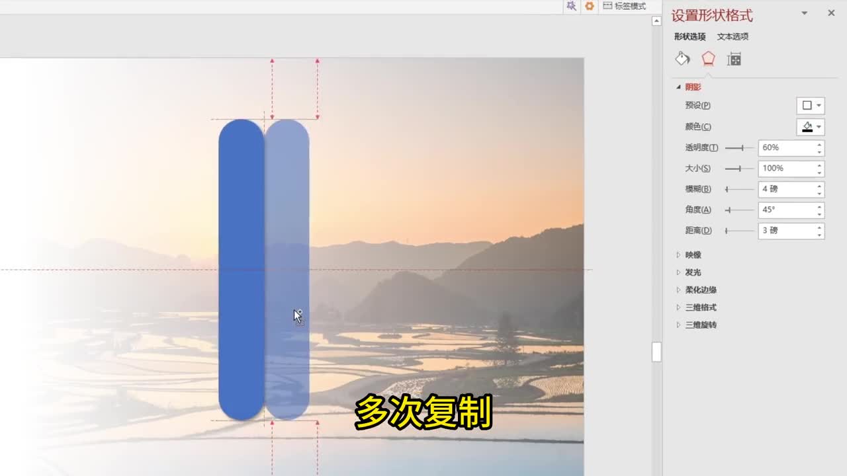Open the shadow 预设 preset dropdown
The image size is (847, 476).
pos(811,106)
